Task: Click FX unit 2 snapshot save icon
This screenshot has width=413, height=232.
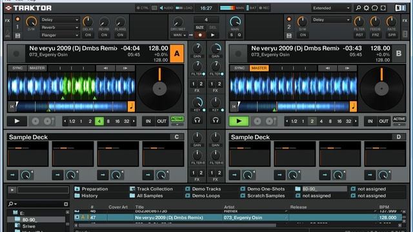Action: [289, 35]
